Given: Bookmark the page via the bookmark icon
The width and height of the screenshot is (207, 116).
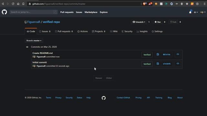Looking at the screenshot, I should point(23,4).
